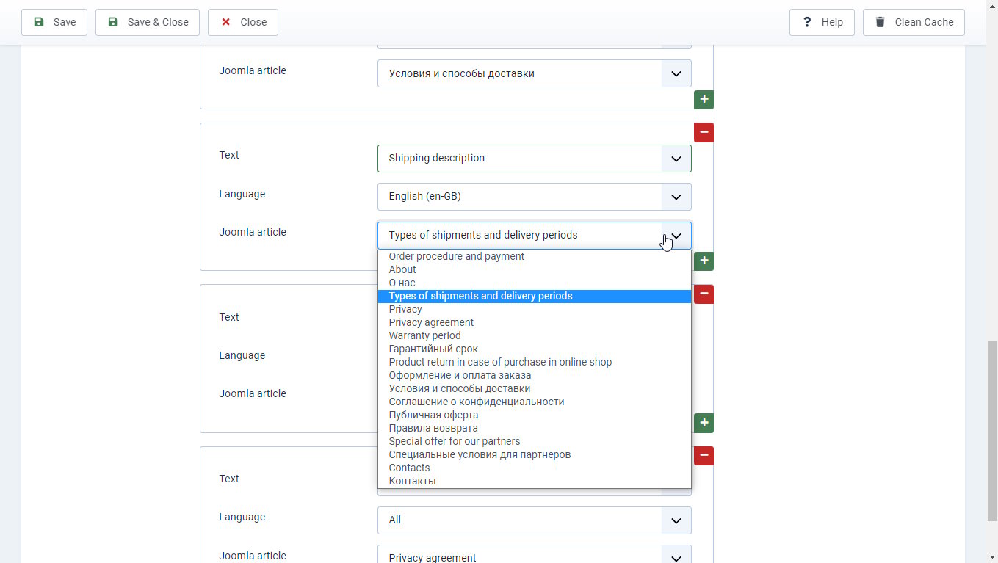Remove the Privacy agreement block using red minus
998x563 pixels.
704,456
